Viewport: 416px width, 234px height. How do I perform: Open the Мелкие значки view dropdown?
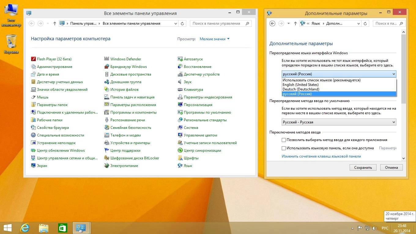(214, 39)
